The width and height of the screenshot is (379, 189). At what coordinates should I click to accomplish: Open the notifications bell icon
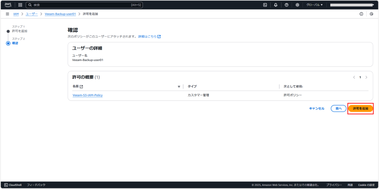tap(276, 5)
